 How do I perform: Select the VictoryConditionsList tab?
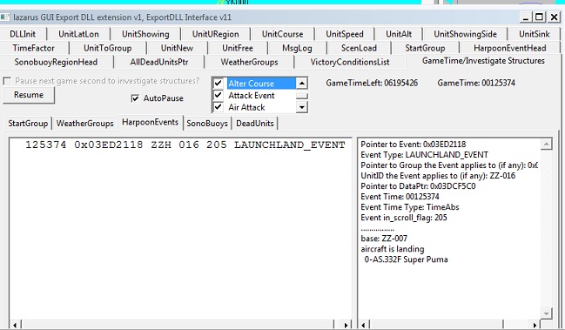click(x=350, y=62)
